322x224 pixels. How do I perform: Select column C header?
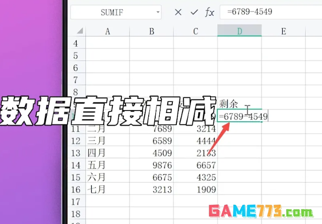196,32
